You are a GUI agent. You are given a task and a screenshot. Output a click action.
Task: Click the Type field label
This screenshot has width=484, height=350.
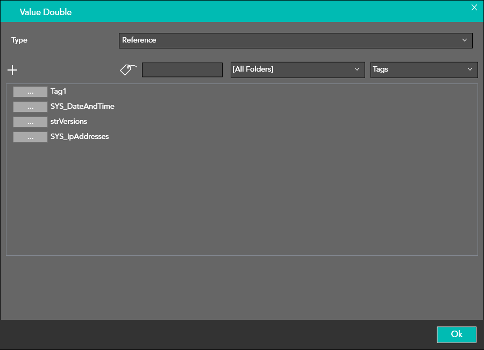19,40
